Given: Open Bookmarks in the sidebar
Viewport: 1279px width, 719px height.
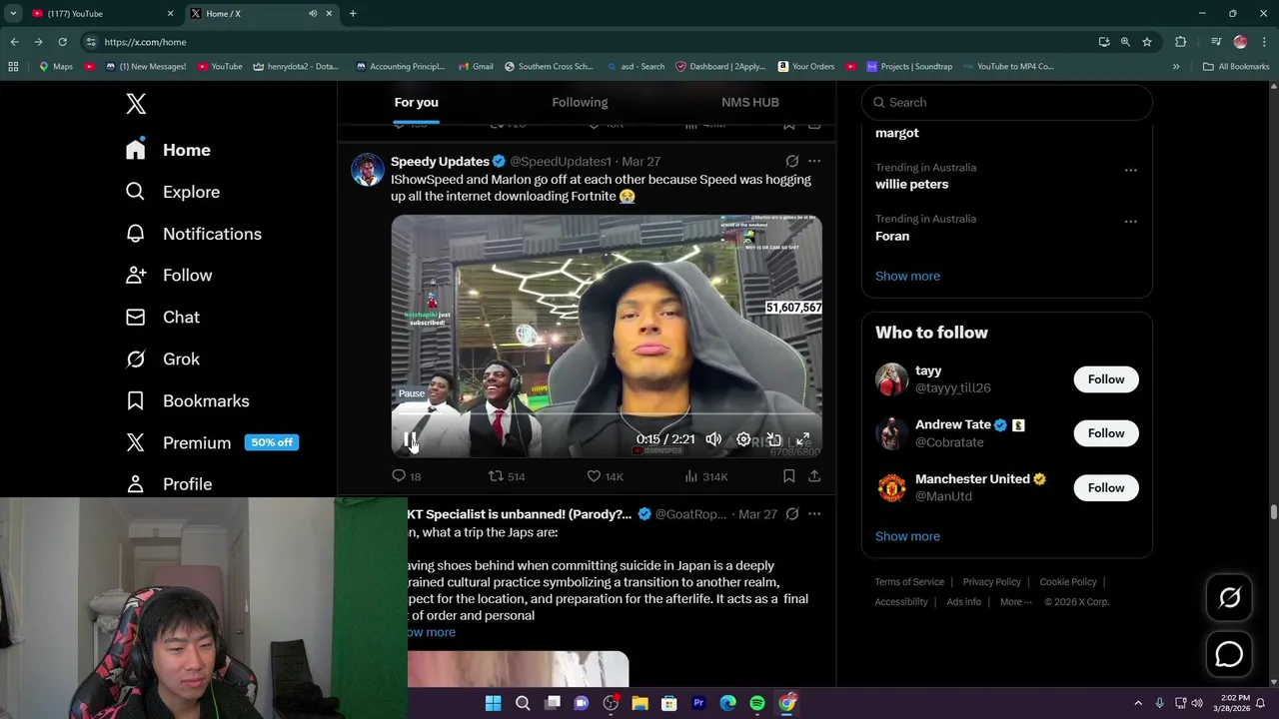Looking at the screenshot, I should (187, 401).
